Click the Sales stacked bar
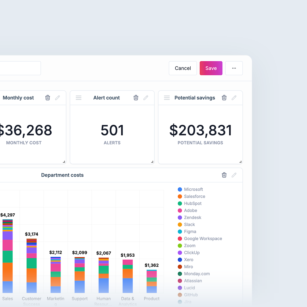307x307 pixels. click(8, 256)
